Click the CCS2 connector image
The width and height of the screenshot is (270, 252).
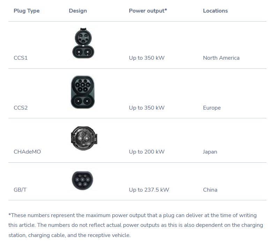pos(83,92)
